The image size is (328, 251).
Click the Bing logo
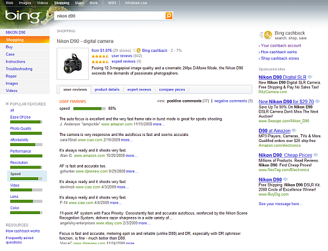(23, 17)
